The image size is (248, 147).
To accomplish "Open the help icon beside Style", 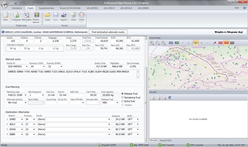I will pyautogui.click(x=245, y=7).
